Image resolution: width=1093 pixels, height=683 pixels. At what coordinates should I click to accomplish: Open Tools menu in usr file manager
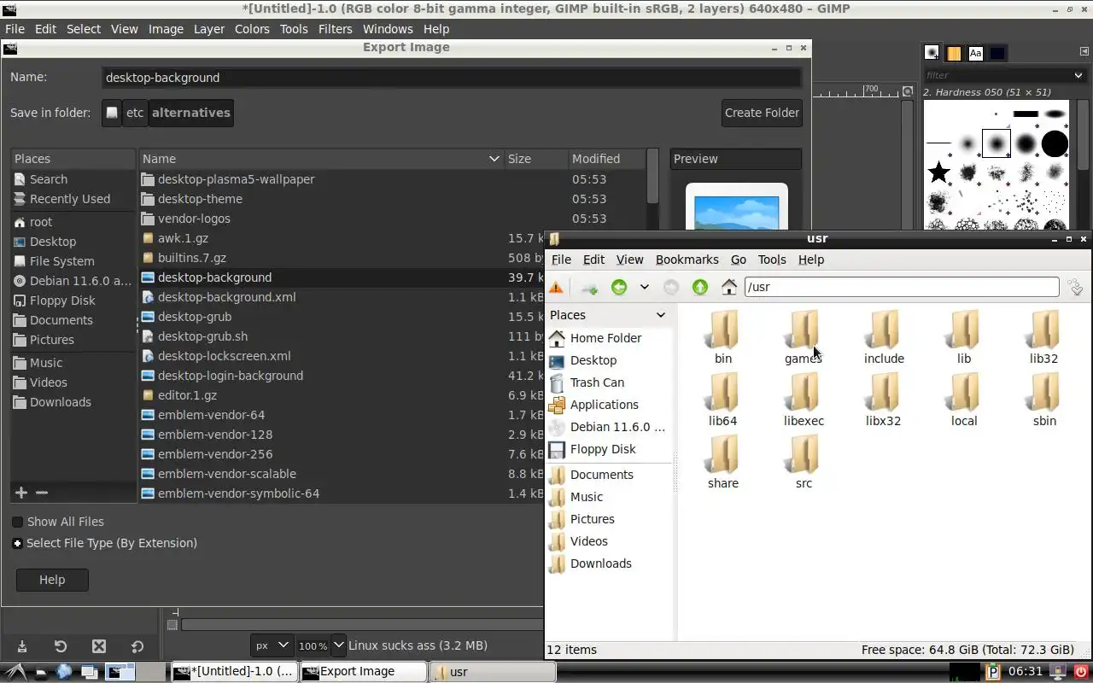point(772,260)
